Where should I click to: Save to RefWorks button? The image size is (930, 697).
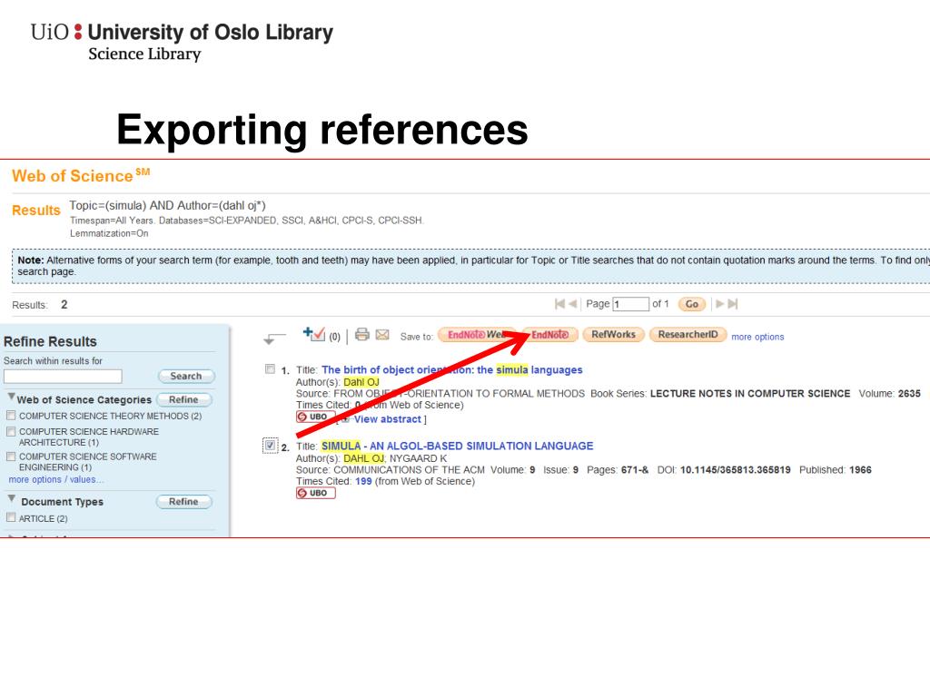[x=613, y=334]
